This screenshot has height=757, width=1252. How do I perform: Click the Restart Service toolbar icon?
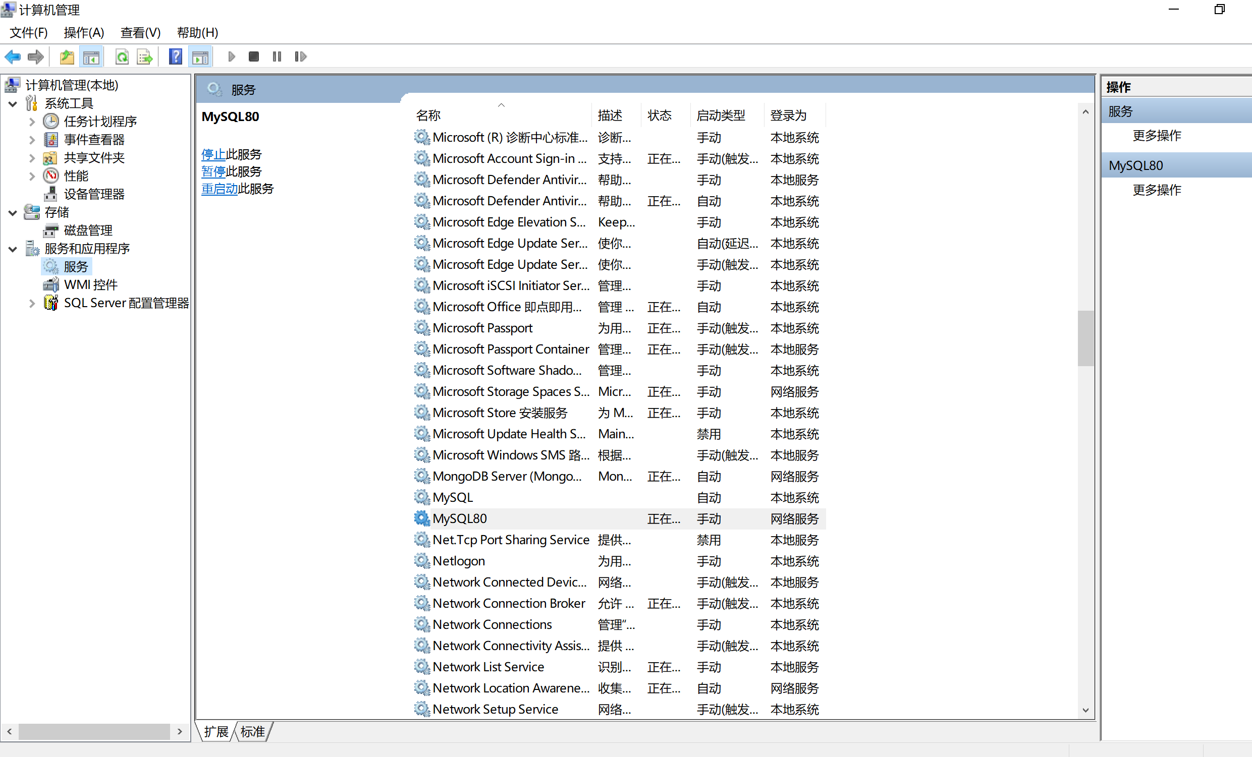(x=300, y=56)
